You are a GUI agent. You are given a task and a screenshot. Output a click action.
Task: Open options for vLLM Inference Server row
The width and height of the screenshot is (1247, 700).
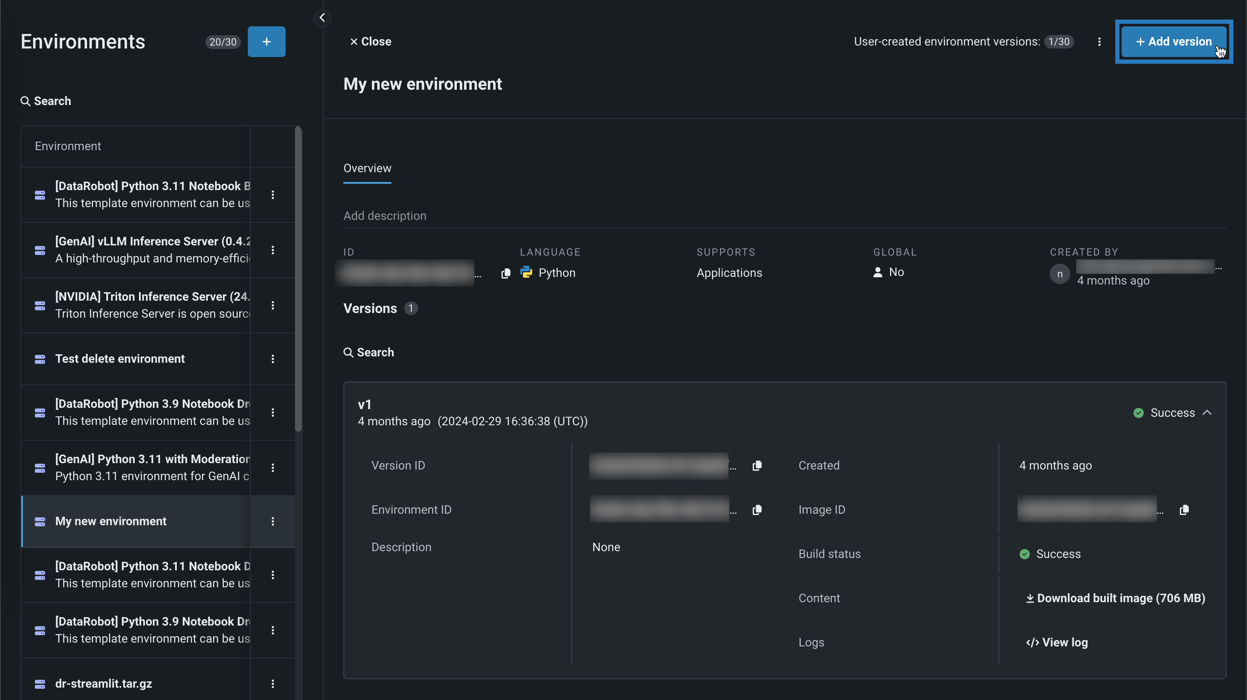tap(272, 250)
